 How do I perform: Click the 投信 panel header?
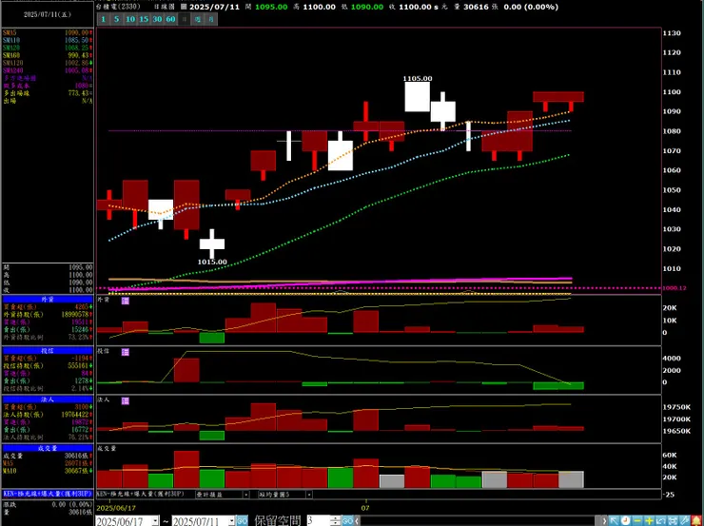click(48, 351)
